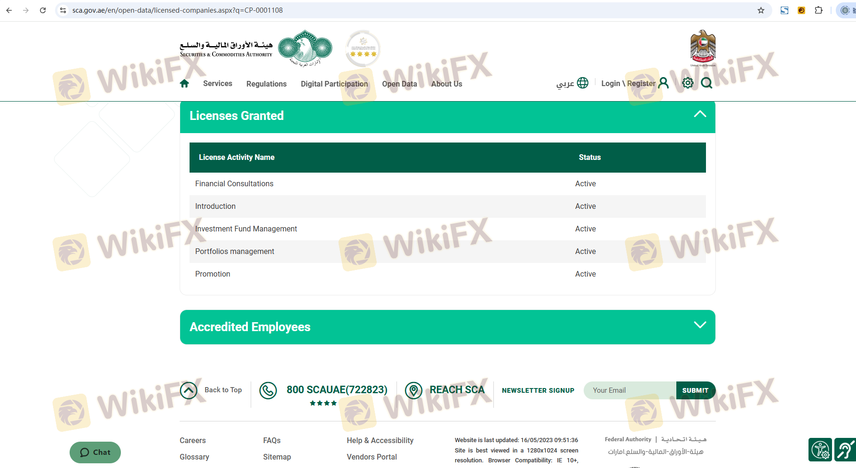Viewport: 856px width, 468px height.
Task: Open the Chat button
Action: (x=95, y=452)
